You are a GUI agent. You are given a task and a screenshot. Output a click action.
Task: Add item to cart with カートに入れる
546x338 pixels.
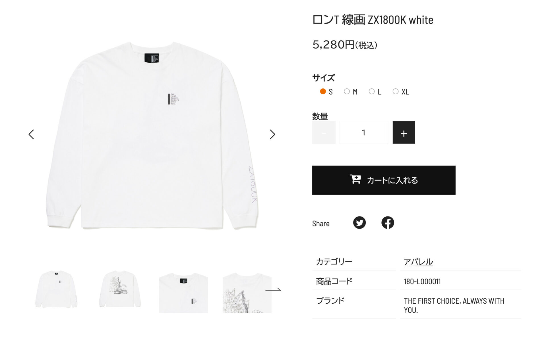[384, 180]
